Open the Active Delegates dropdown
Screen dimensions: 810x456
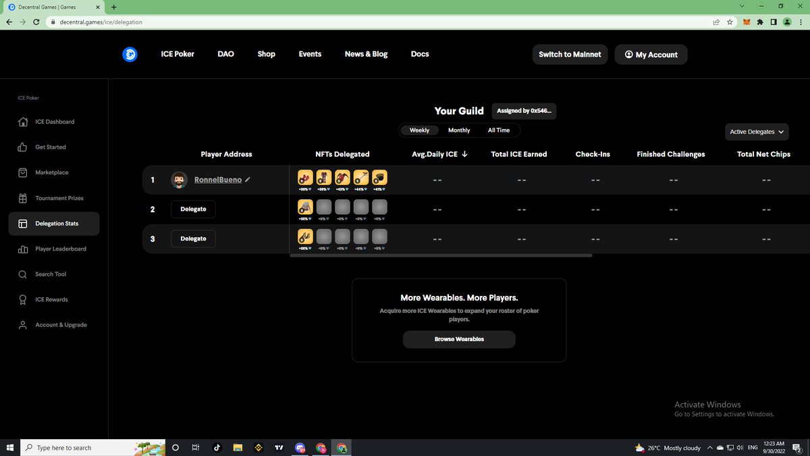pyautogui.click(x=757, y=132)
